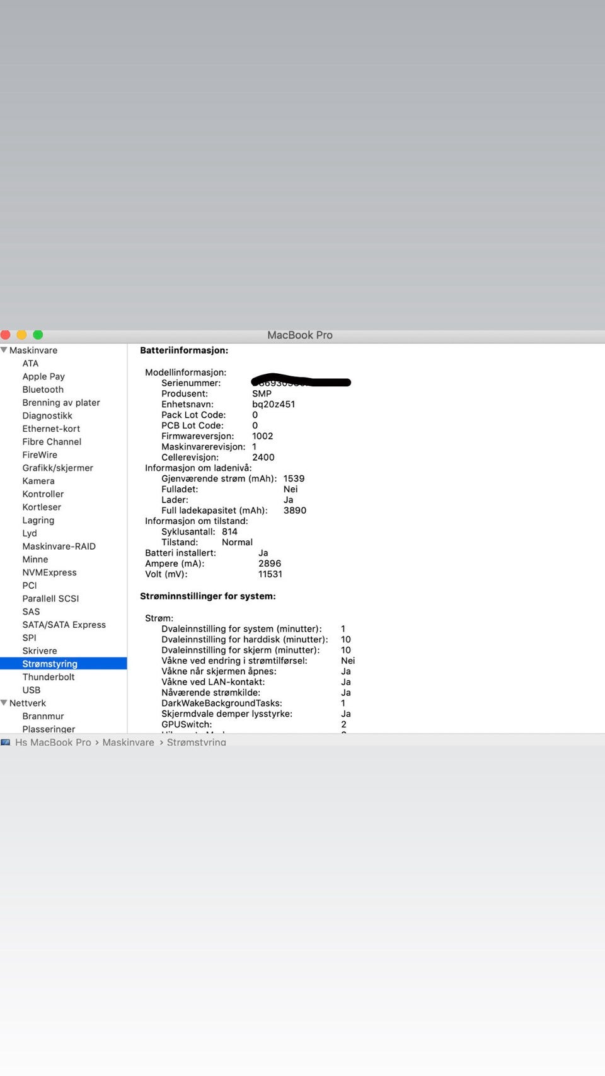This screenshot has width=605, height=1076.
Task: Open Apple Pay hardware info
Action: pyautogui.click(x=43, y=376)
